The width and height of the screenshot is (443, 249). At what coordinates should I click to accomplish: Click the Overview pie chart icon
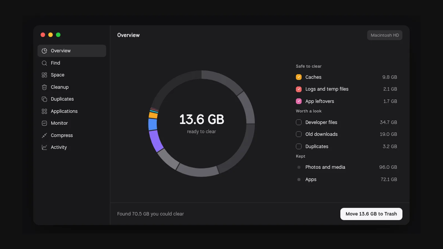click(x=44, y=51)
